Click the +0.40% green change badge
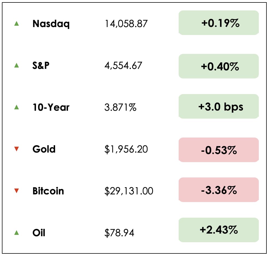 point(219,66)
